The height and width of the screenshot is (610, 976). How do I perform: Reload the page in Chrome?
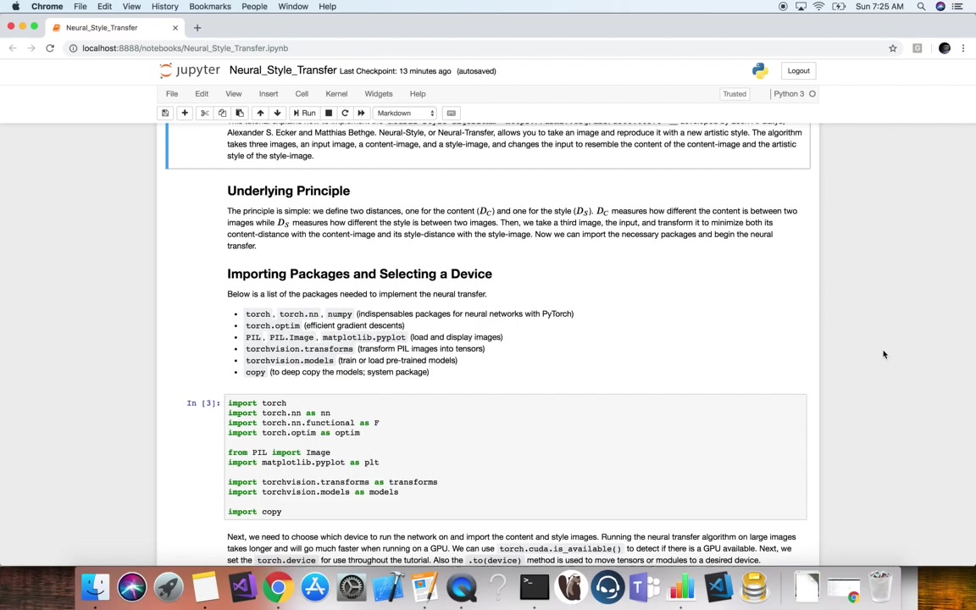[51, 48]
